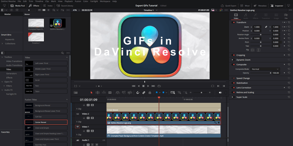Click the Quick Export button

click(229, 6)
